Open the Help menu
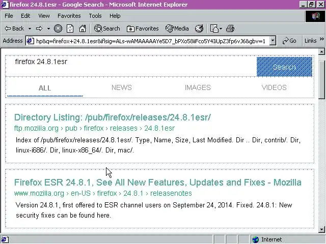 click(115, 16)
